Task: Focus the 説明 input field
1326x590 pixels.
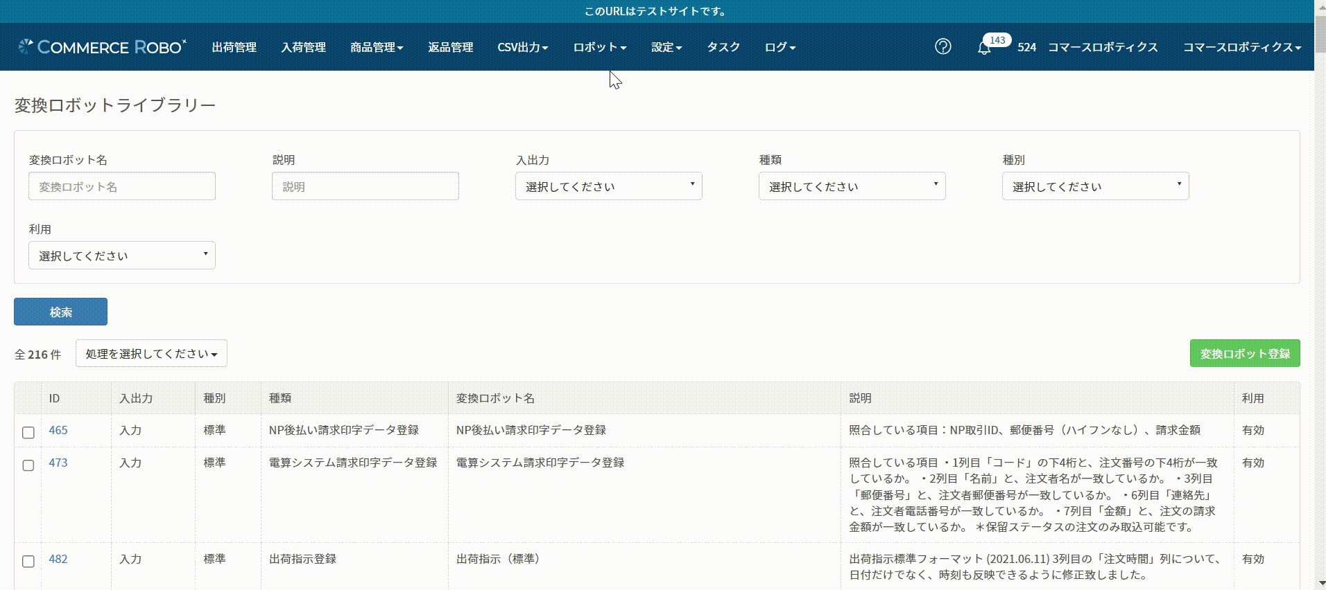Action: point(365,186)
